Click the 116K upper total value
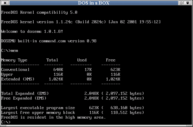The width and height of the screenshot is (193, 127). (x=58, y=75)
